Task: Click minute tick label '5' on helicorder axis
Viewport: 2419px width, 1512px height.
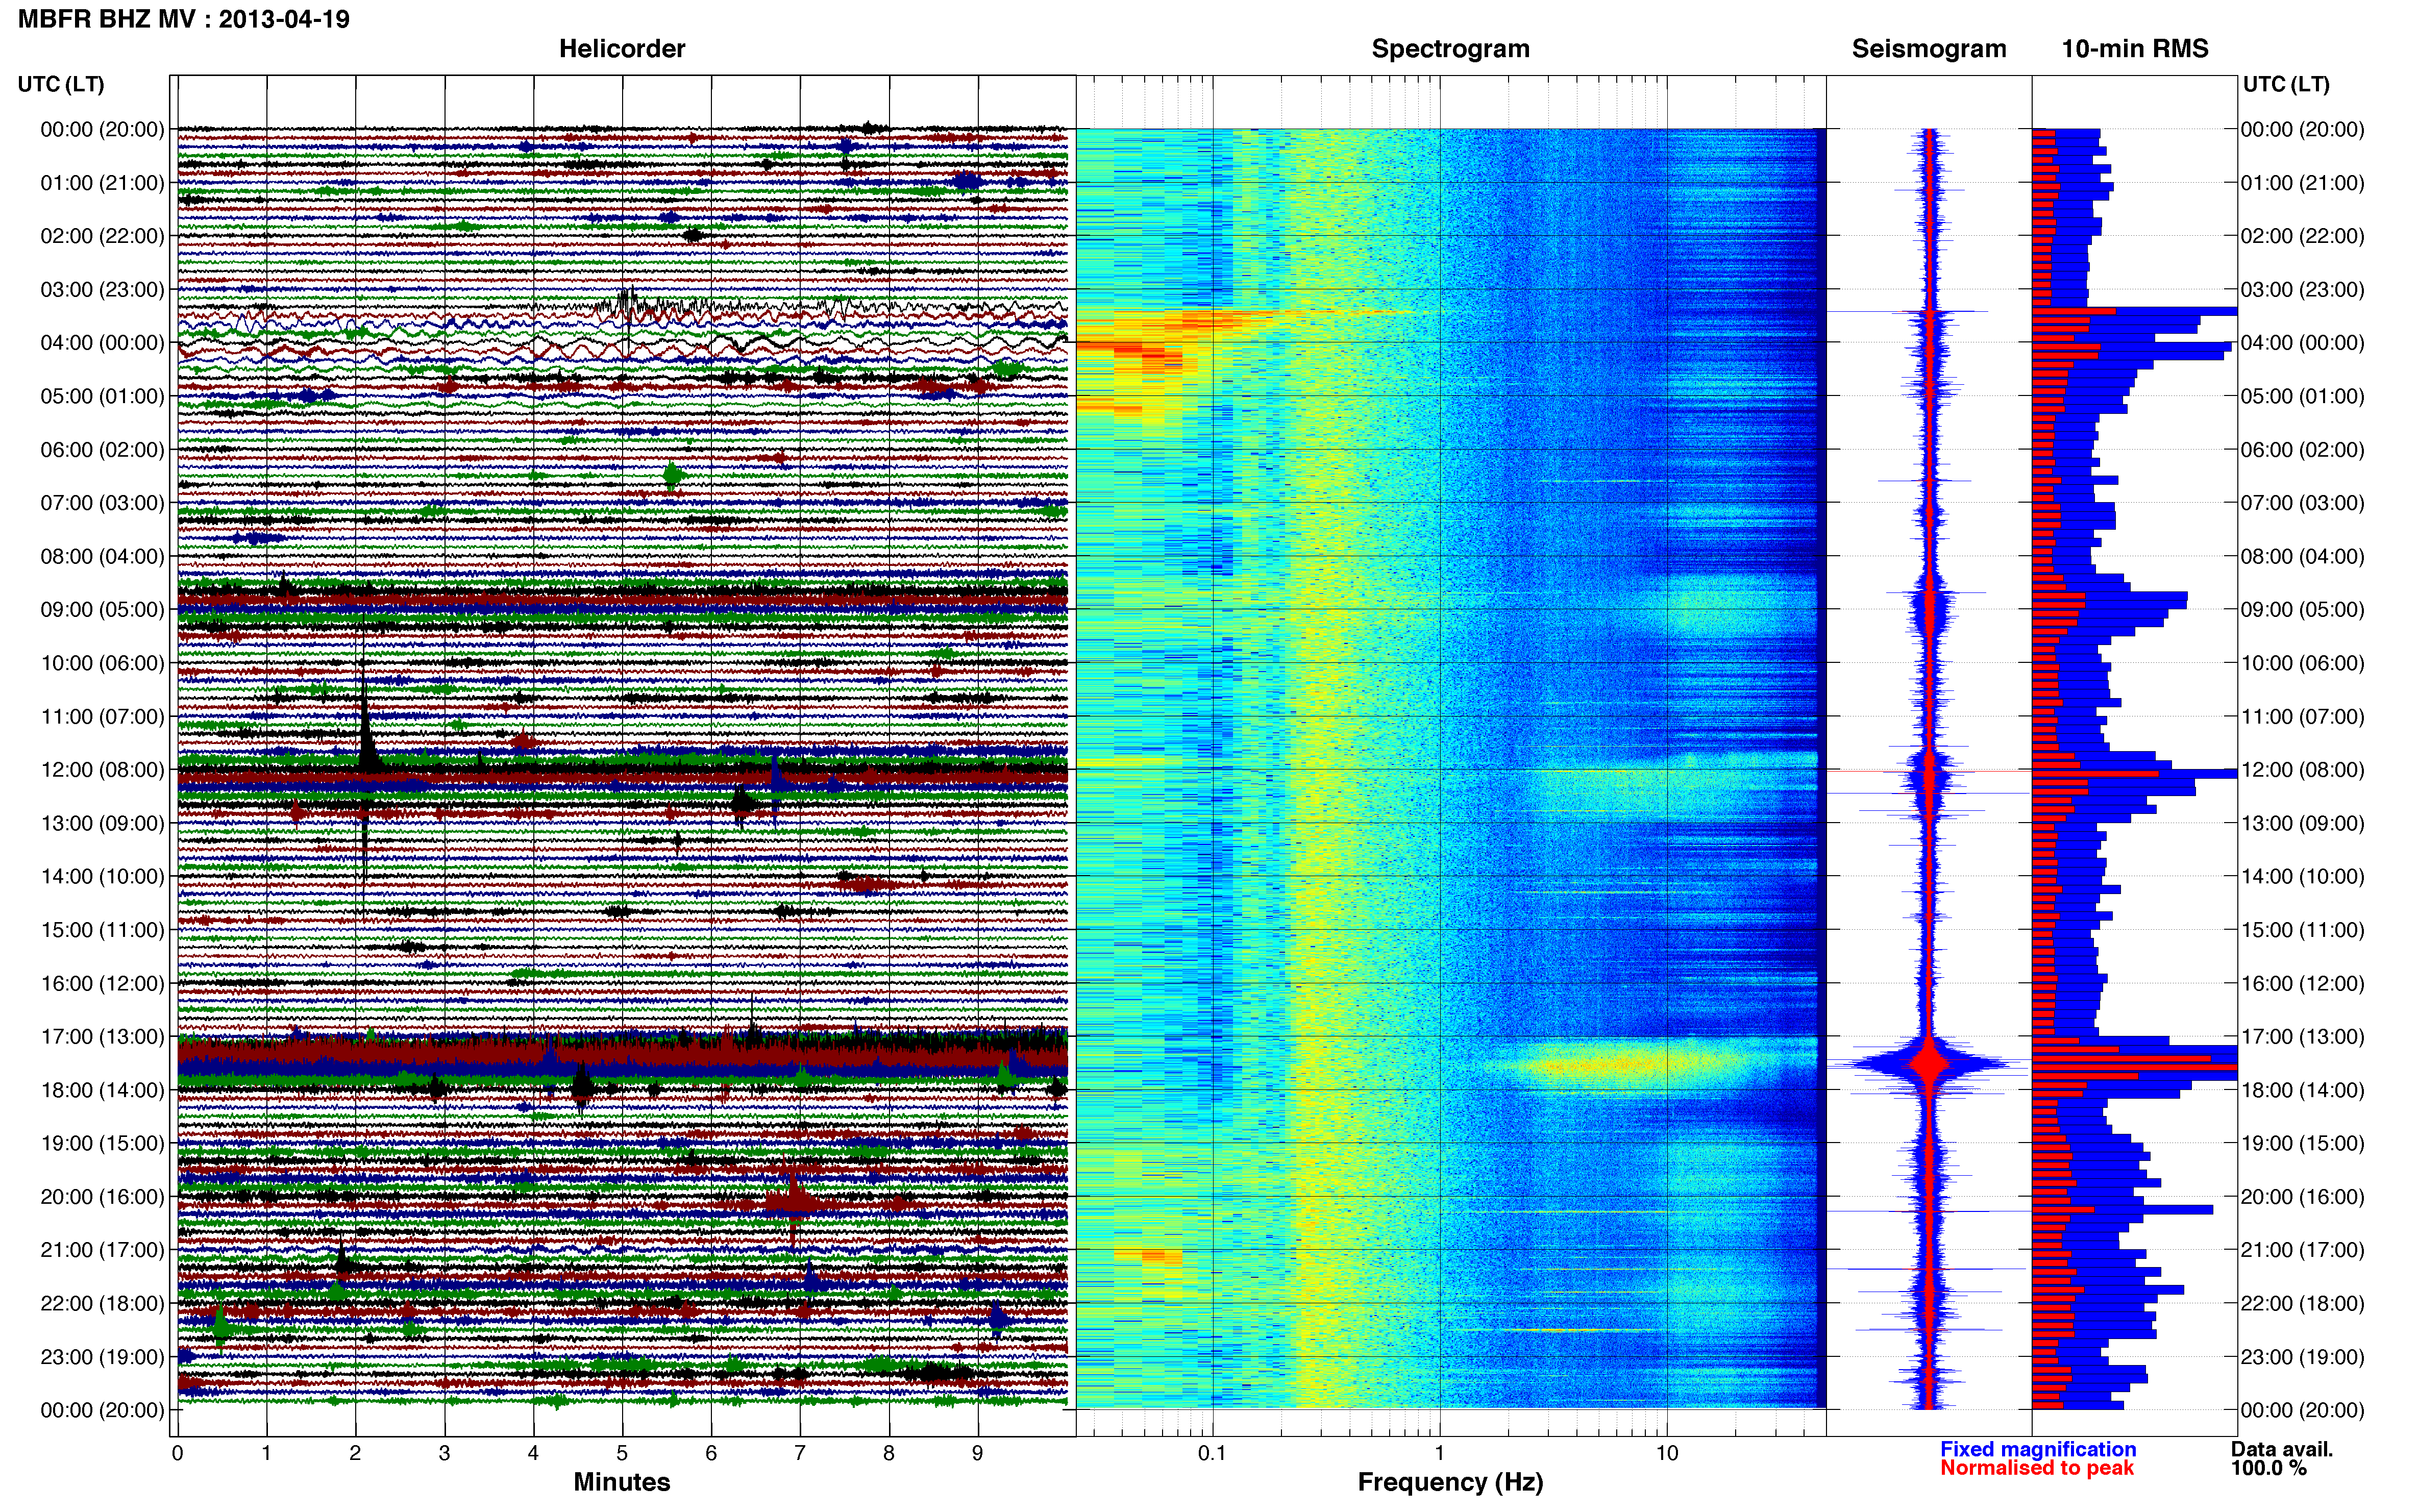Action: tap(622, 1453)
